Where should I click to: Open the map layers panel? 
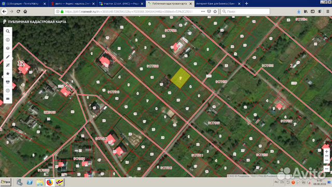[8, 48]
